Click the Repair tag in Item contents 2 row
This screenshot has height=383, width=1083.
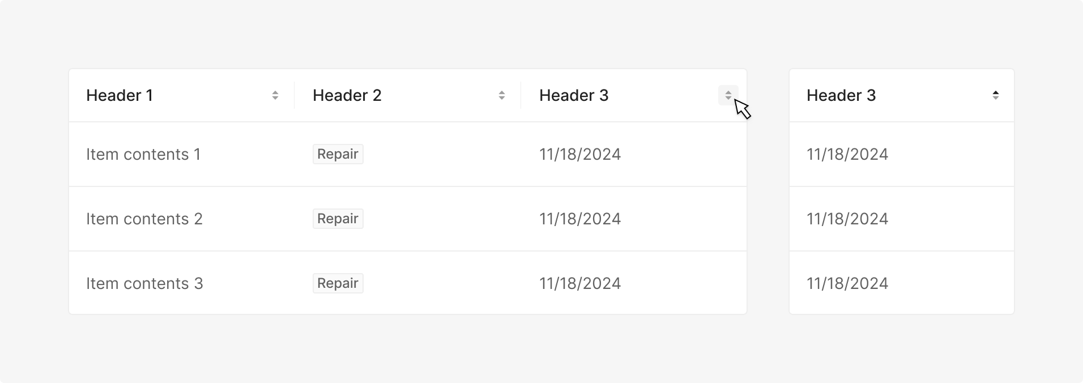pos(338,219)
